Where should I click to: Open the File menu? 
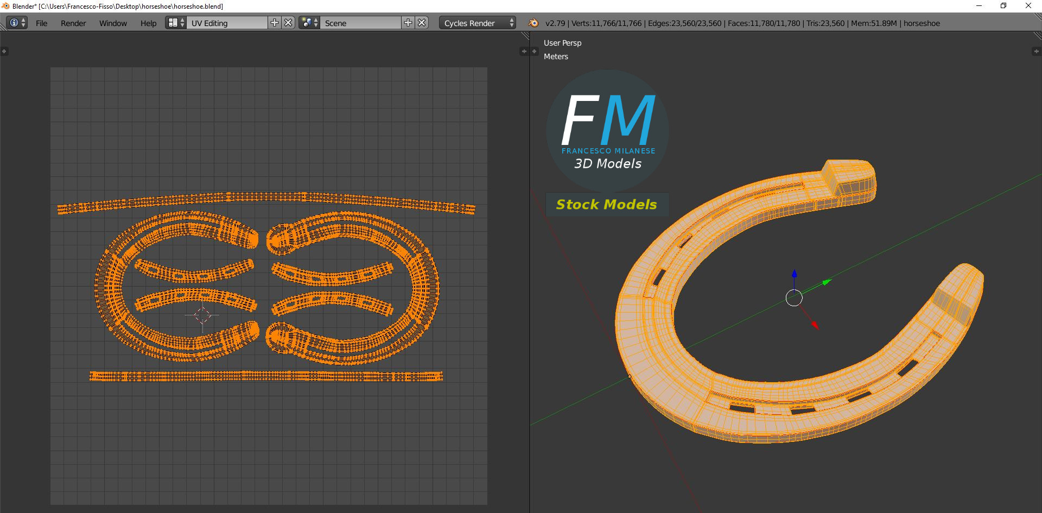pyautogui.click(x=41, y=23)
